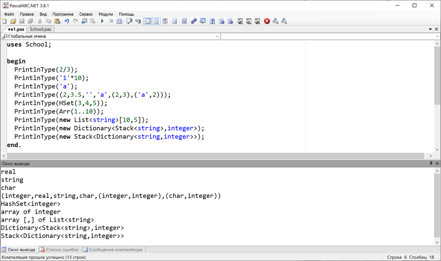This screenshot has width=441, height=261.
Task: Click the ABC+ toolbar icon
Action: [x=165, y=21]
